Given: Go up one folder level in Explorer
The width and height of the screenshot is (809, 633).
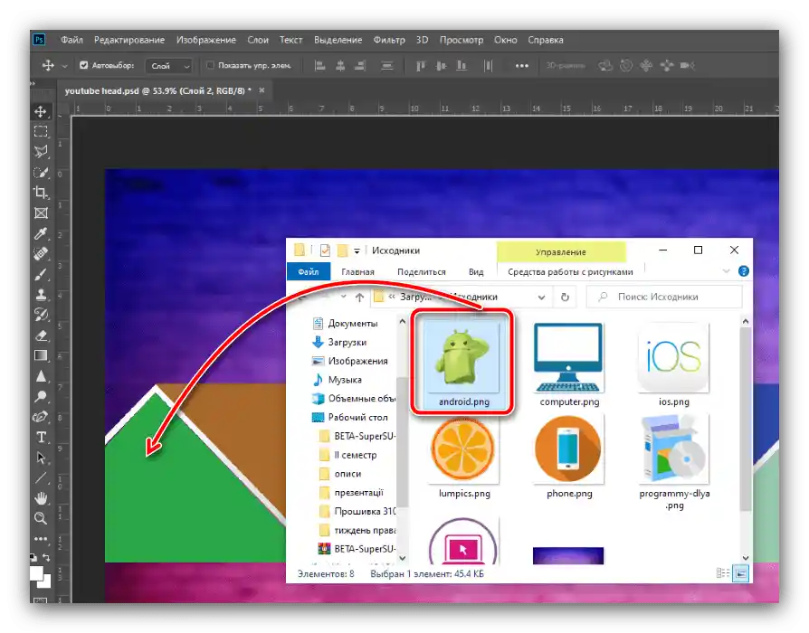Looking at the screenshot, I should tap(359, 297).
